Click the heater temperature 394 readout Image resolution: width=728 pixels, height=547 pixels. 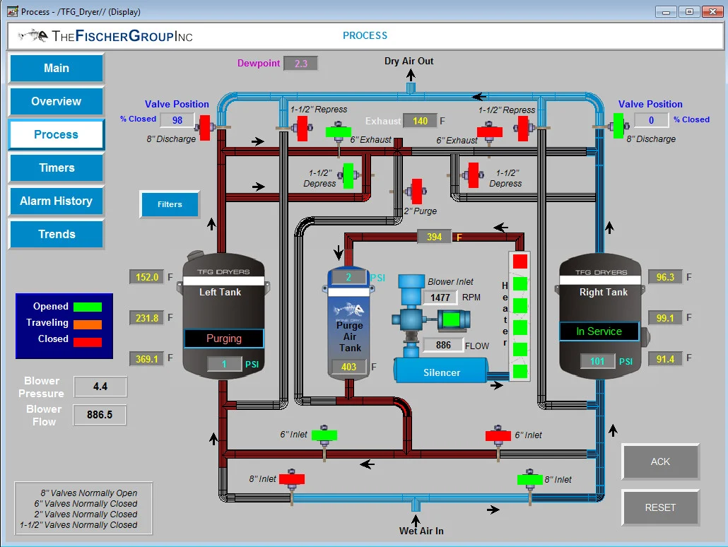434,237
